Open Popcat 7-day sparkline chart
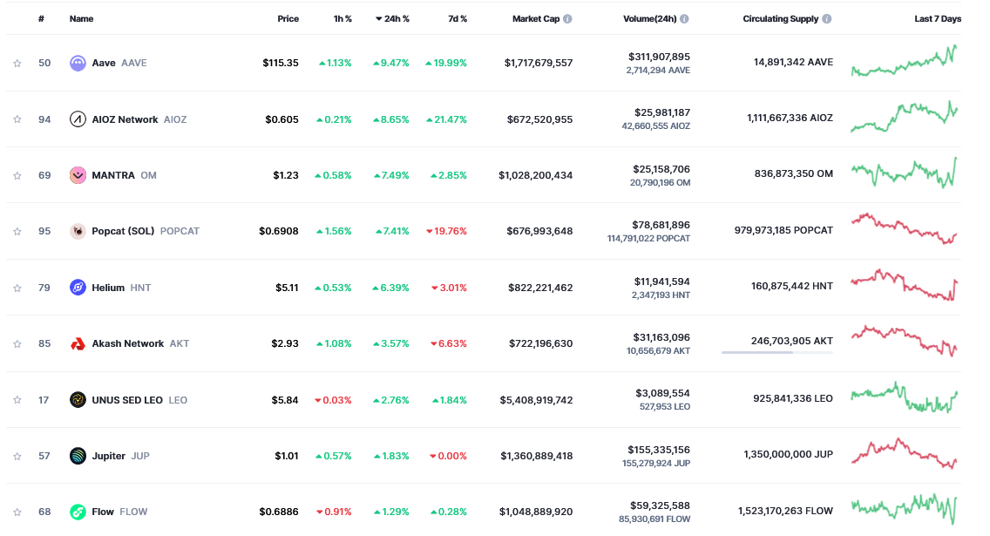 pos(904,229)
